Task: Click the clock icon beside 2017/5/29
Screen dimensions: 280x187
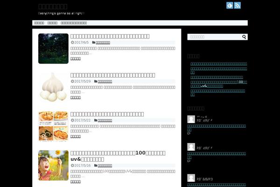Action: (x=72, y=81)
